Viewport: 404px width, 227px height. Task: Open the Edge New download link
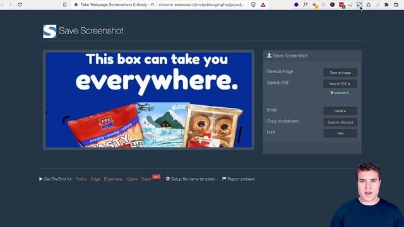(113, 179)
